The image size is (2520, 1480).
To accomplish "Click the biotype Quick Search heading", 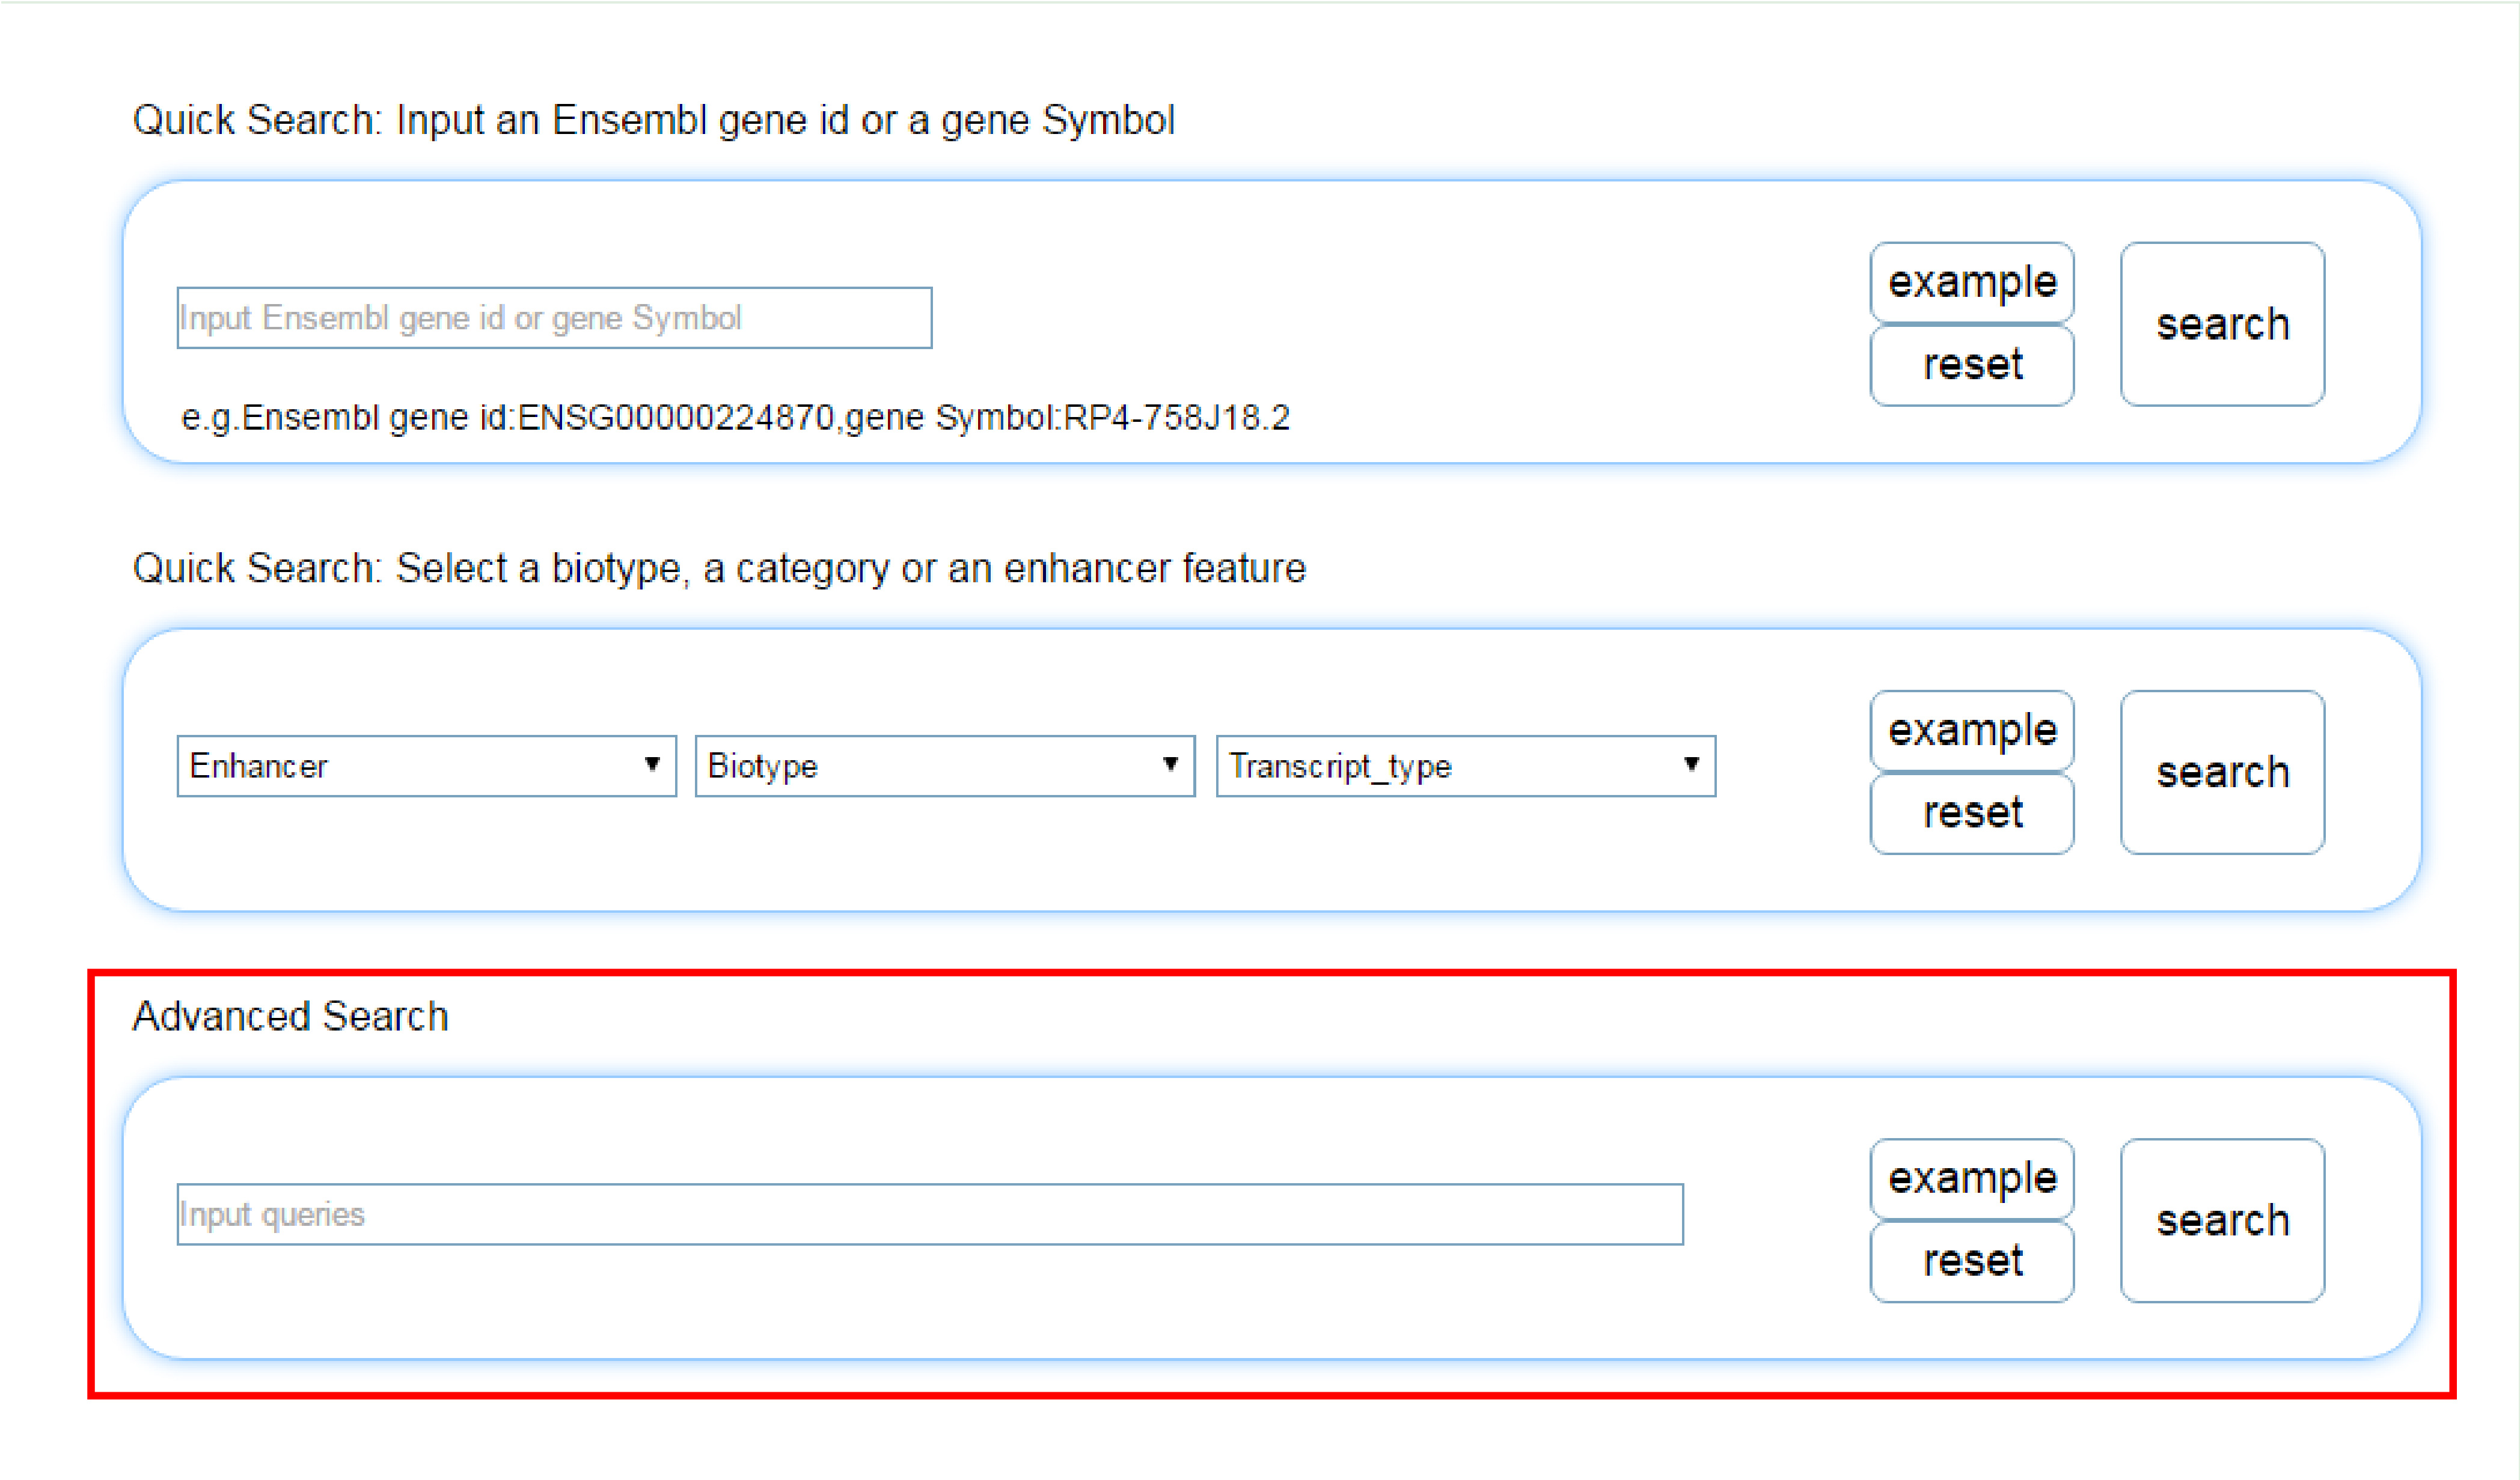I will 719,568.
